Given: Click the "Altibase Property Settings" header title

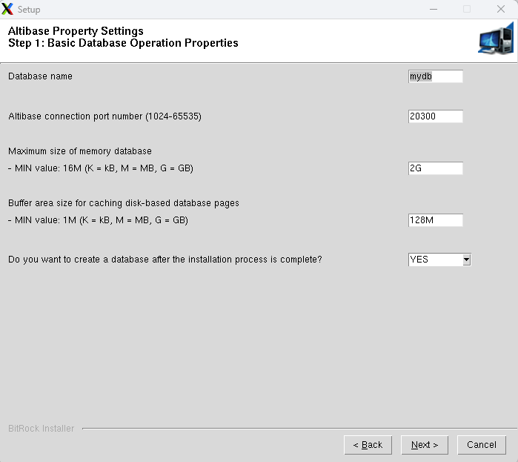Looking at the screenshot, I should point(76,31).
